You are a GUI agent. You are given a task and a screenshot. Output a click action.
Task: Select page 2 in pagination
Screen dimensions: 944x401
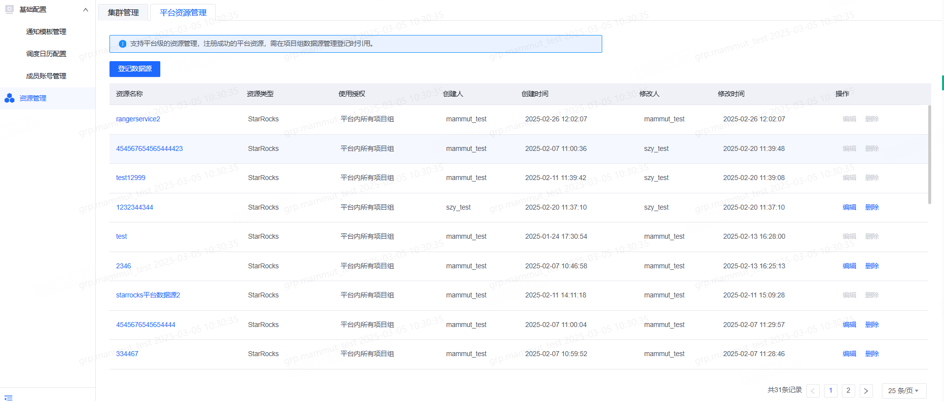[848, 391]
